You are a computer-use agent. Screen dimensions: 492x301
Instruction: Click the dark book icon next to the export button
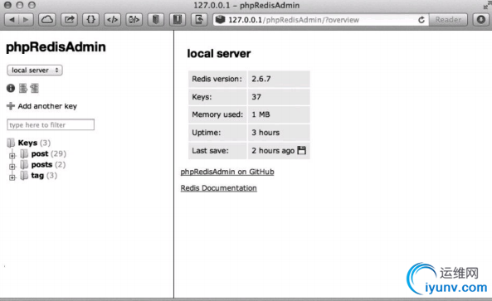[178, 20]
